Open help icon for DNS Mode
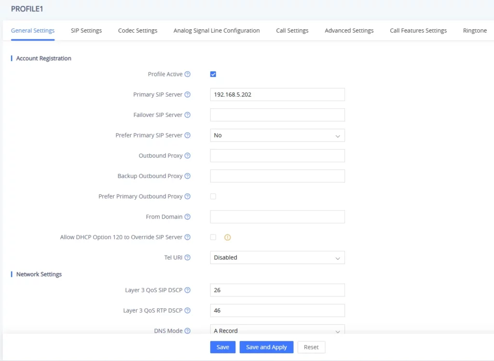 pyautogui.click(x=188, y=331)
